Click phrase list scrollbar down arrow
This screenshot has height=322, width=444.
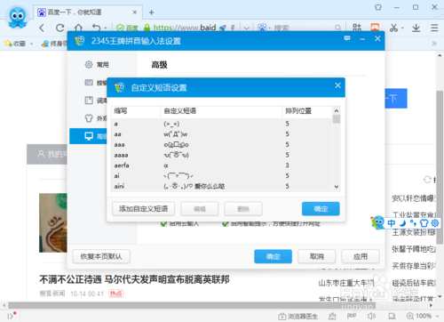337,187
